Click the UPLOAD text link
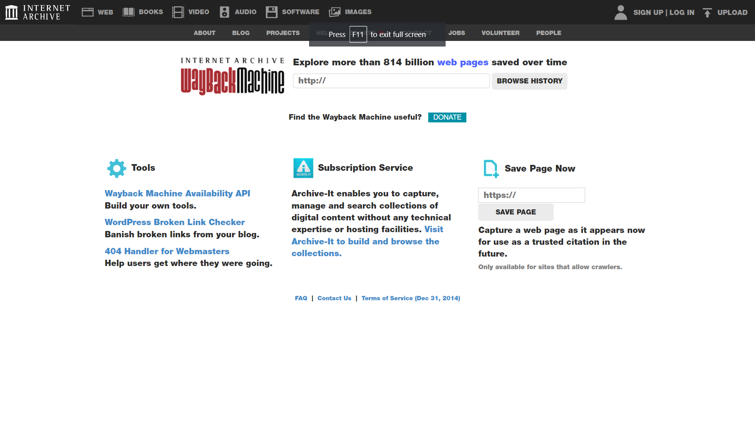The height and width of the screenshot is (425, 755). pos(733,13)
